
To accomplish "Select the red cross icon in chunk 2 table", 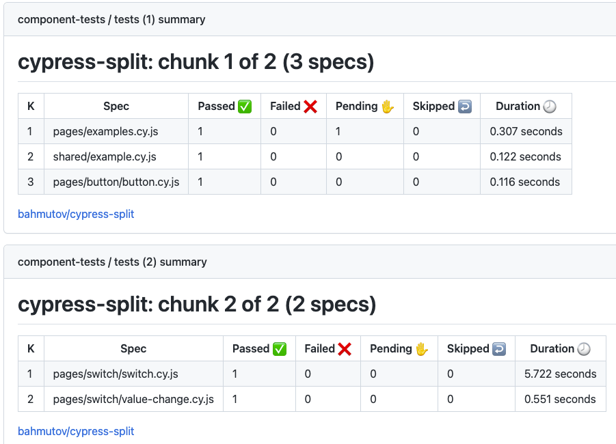I will pyautogui.click(x=345, y=348).
